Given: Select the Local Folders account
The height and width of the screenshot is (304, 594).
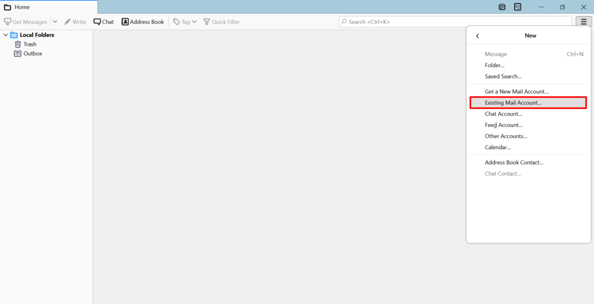Looking at the screenshot, I should [37, 35].
